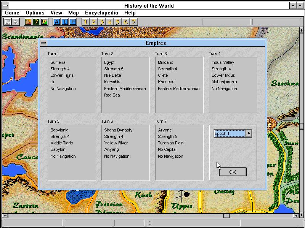Open the main window control menu box
This screenshot has width=305, height=228.
[5, 6]
